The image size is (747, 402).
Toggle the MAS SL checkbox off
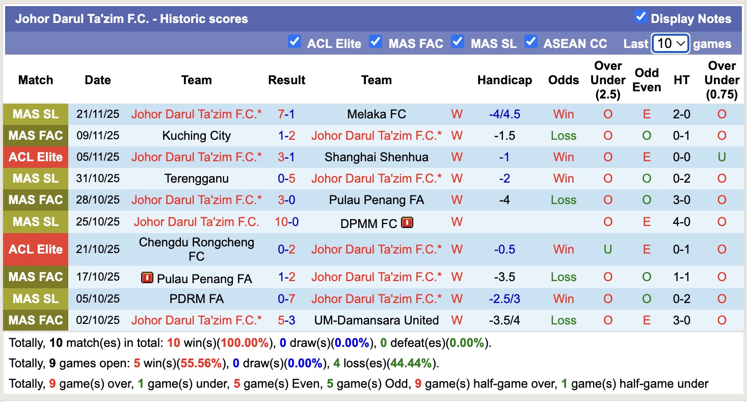458,42
